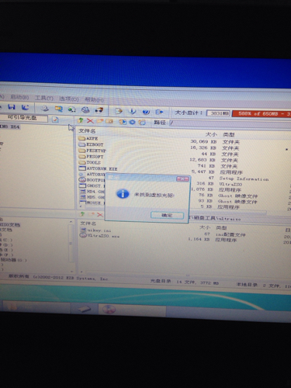Screen dimensions: 291x388
Task: Click the blue info toolbar icon
Action: click(x=133, y=112)
